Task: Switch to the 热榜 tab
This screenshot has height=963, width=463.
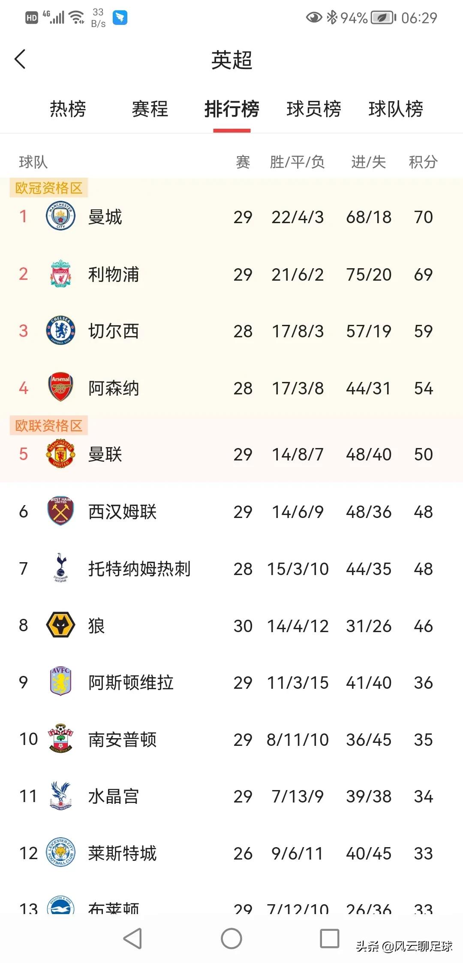Action: (x=69, y=110)
